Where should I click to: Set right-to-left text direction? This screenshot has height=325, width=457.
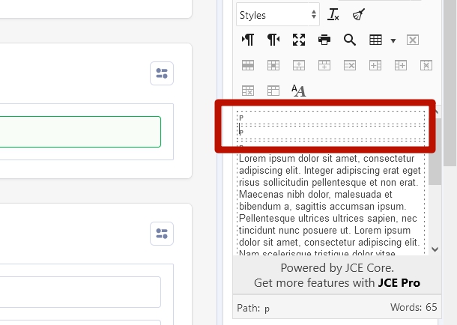click(273, 40)
